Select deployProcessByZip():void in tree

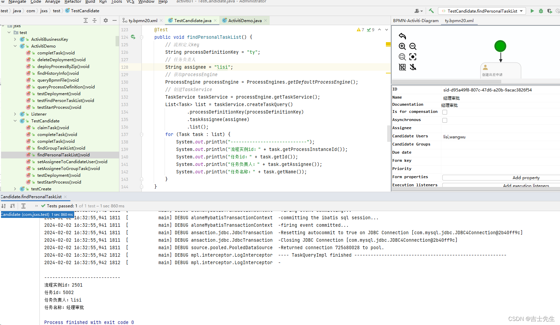coord(63,66)
